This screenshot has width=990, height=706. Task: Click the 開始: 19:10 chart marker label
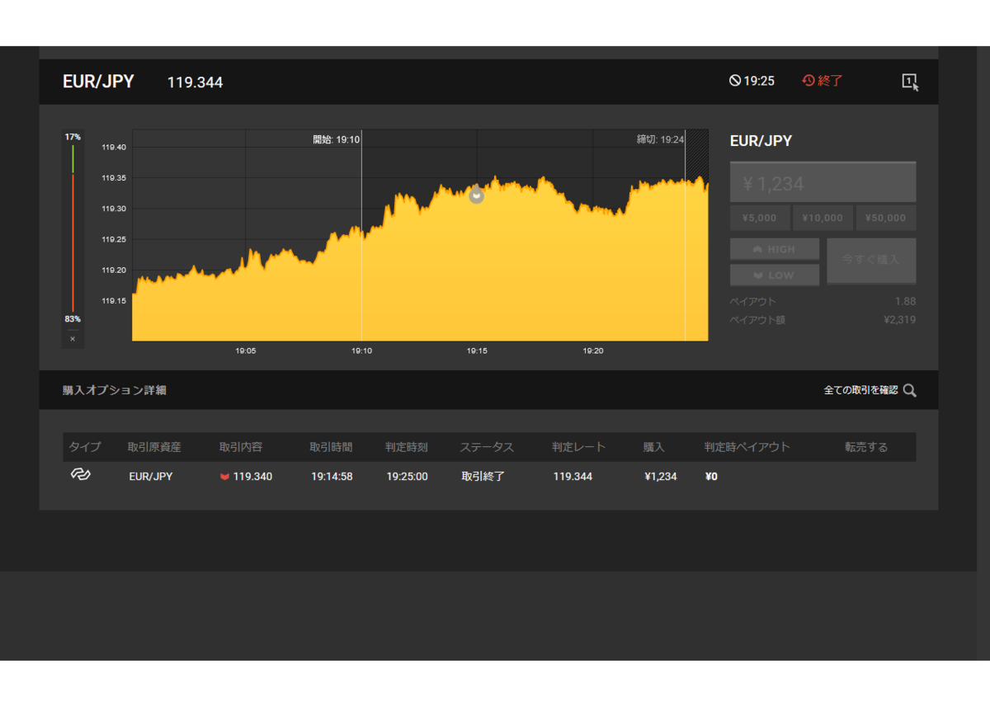tap(336, 139)
